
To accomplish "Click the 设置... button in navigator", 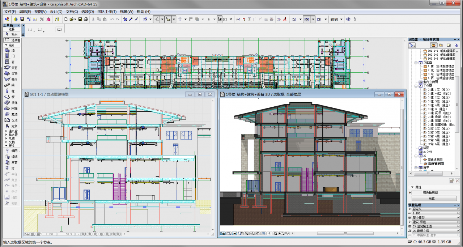I will click(434, 198).
